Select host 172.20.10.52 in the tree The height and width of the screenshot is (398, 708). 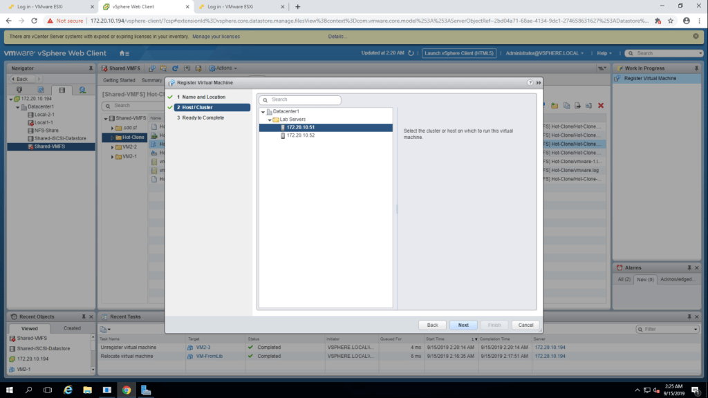pyautogui.click(x=300, y=135)
